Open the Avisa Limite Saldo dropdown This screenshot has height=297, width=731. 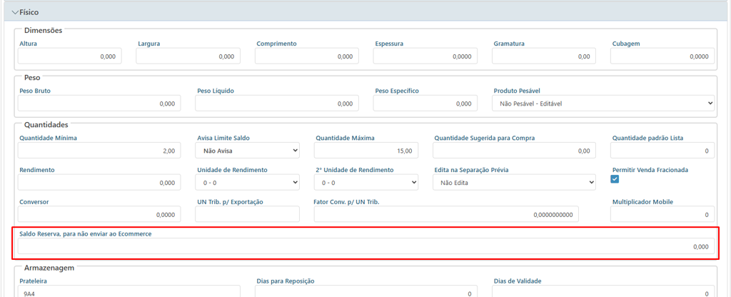point(248,151)
